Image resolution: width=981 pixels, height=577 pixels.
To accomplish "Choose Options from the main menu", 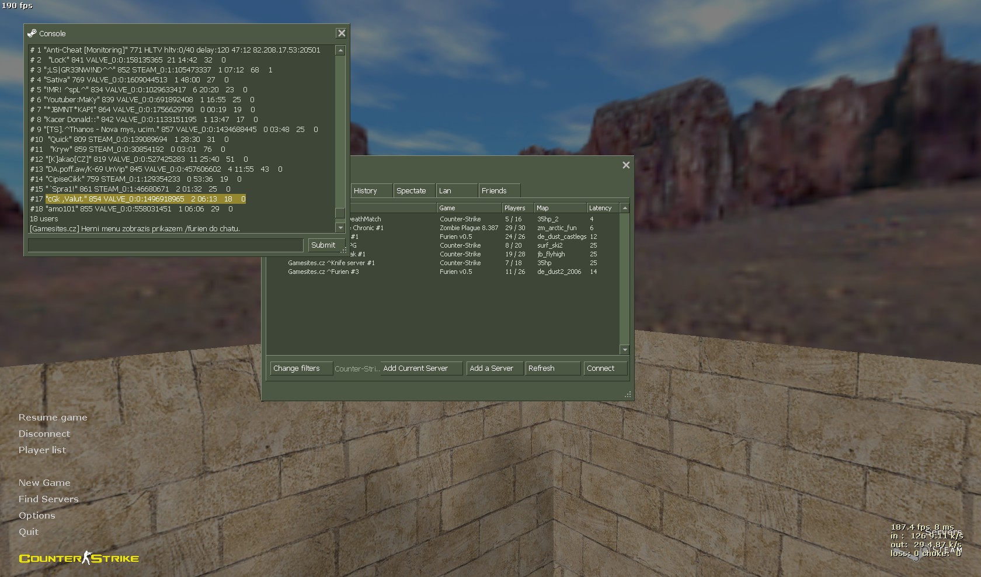I will pos(37,516).
